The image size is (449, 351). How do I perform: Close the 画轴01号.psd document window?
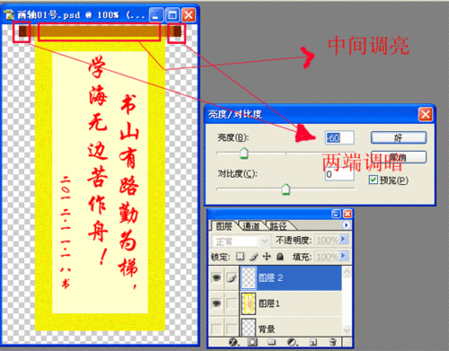189,14
